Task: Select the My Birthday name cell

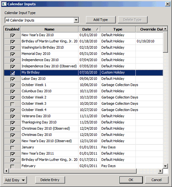Action: pos(50,72)
